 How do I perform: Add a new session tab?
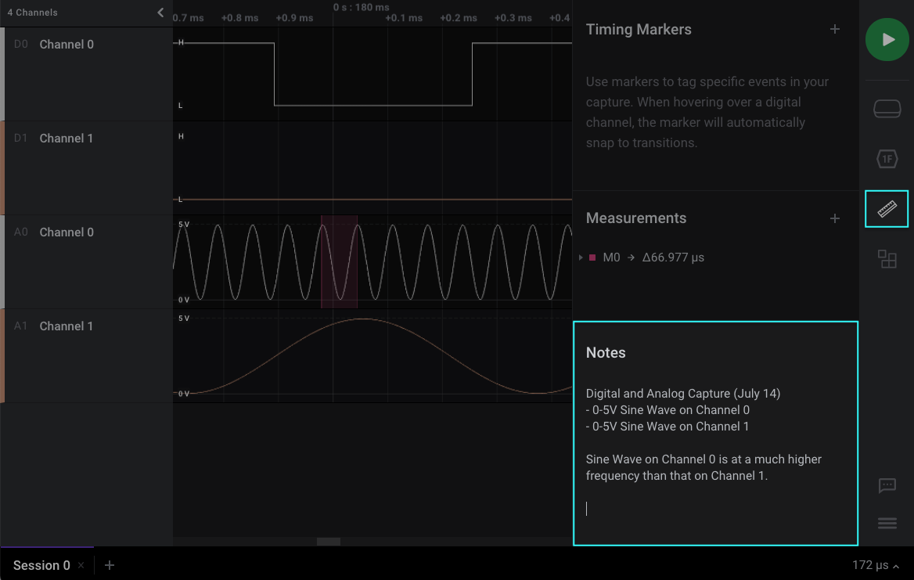click(x=110, y=565)
